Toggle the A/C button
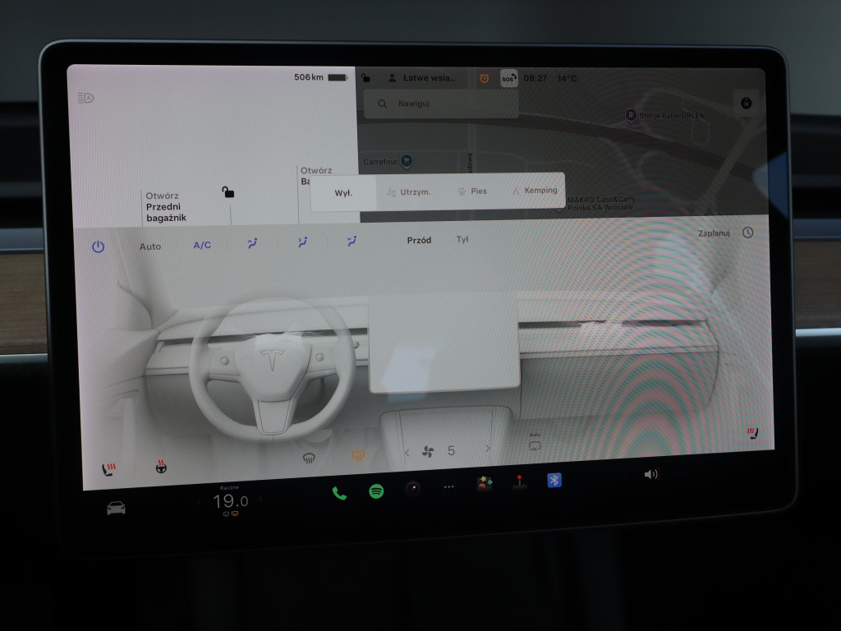The width and height of the screenshot is (841, 631). point(202,245)
